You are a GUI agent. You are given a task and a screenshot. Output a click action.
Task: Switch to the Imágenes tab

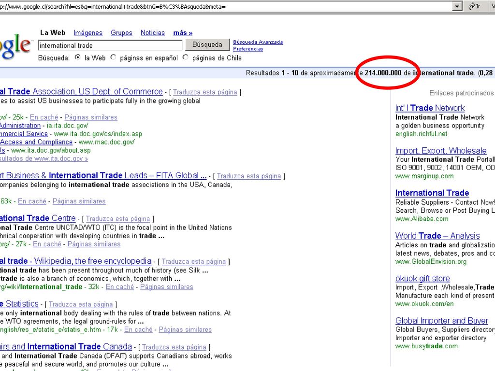[88, 32]
